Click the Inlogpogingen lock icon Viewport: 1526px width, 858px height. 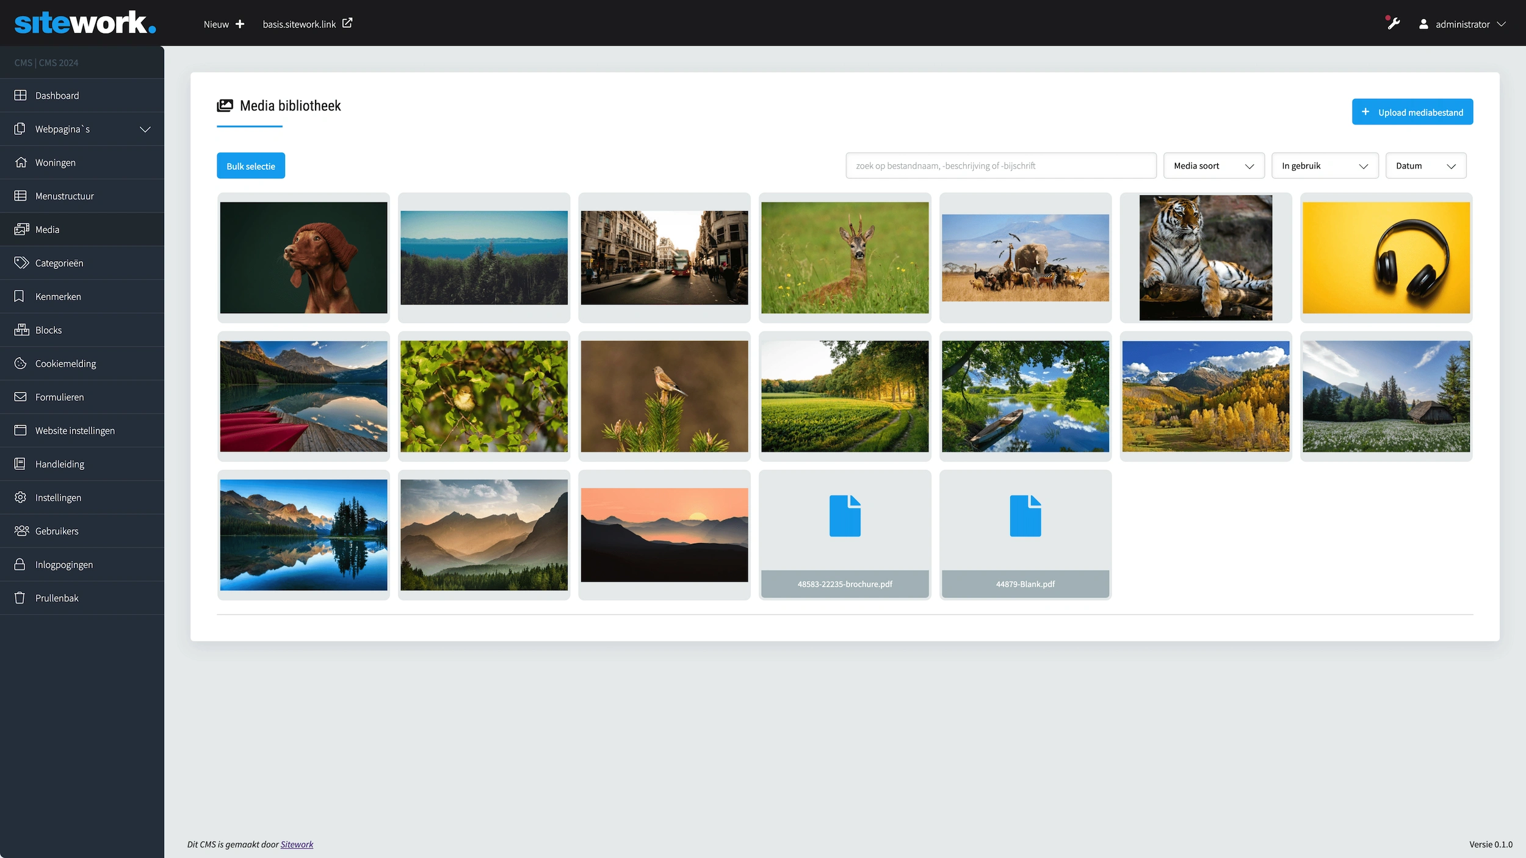[x=20, y=564]
